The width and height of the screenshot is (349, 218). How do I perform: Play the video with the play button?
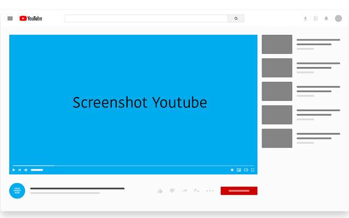coord(14,170)
